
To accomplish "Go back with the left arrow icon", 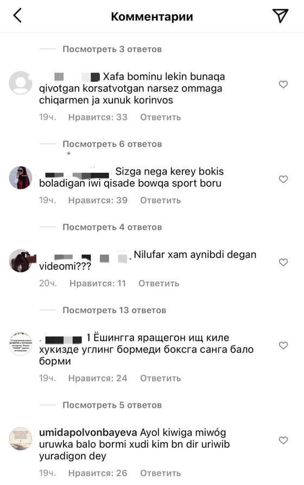I will pyautogui.click(x=17, y=15).
